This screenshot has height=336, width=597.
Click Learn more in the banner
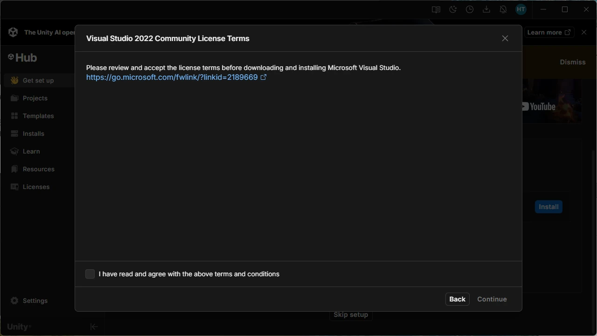pyautogui.click(x=548, y=32)
